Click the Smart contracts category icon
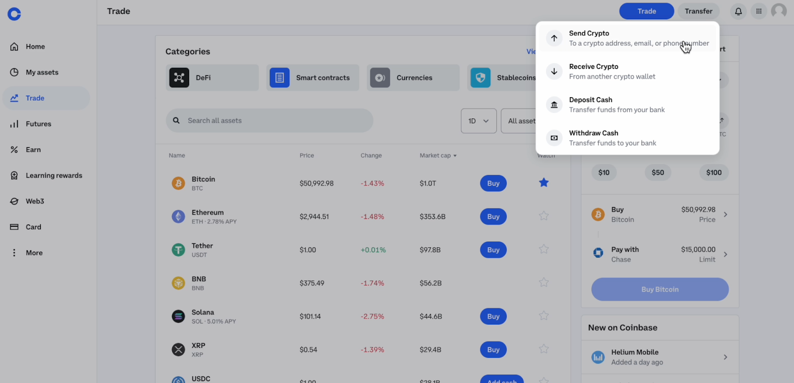The image size is (794, 383). tap(279, 78)
